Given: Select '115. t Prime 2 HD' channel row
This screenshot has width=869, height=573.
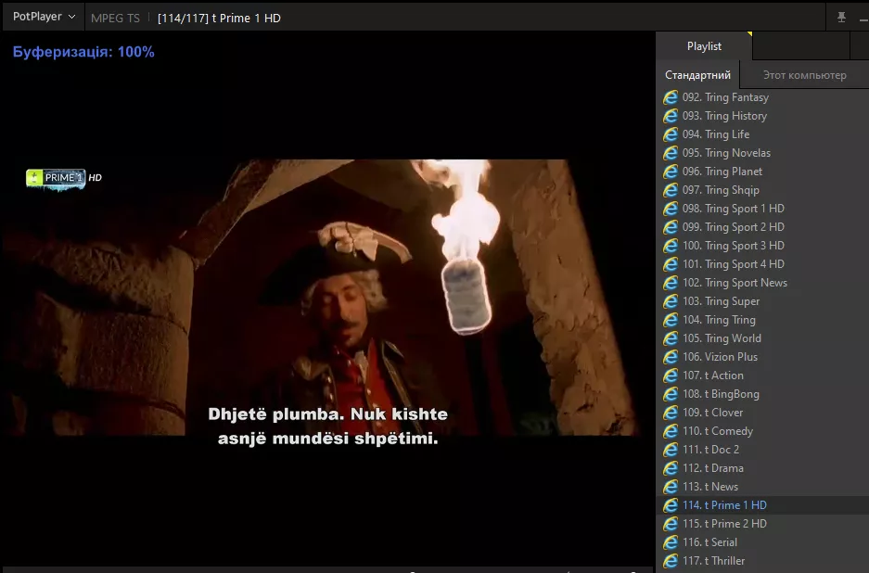Looking at the screenshot, I should point(762,524).
